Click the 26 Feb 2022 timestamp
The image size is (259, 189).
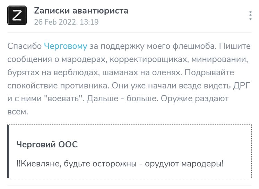pyautogui.click(x=66, y=22)
